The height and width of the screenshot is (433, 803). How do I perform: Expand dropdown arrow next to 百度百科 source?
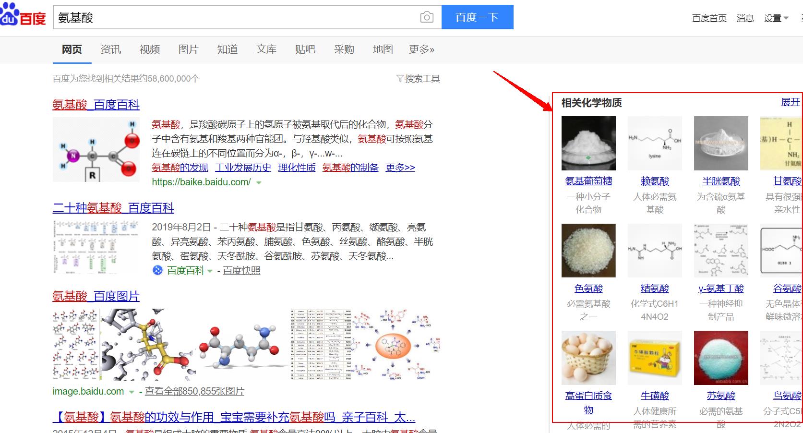pyautogui.click(x=210, y=271)
